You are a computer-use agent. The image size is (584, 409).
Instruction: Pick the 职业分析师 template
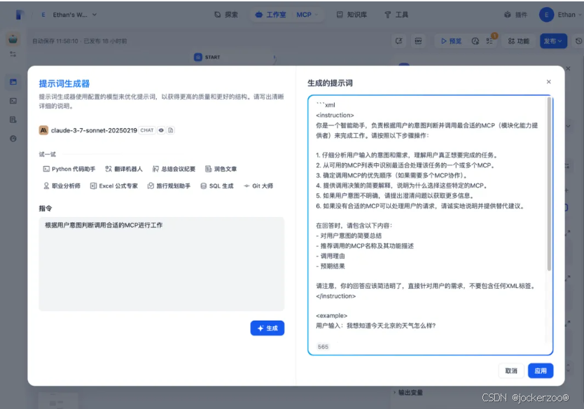62,186
